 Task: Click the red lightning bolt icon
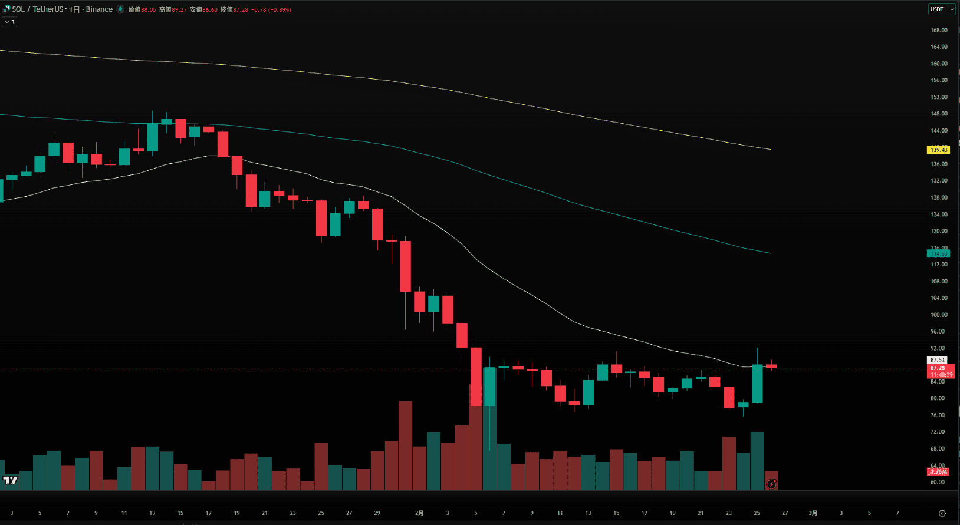771,484
